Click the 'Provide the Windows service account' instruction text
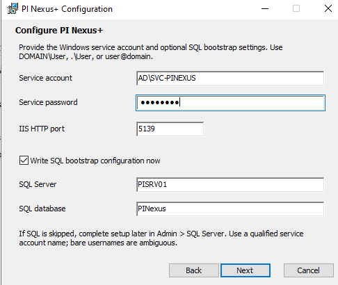This screenshot has height=285, width=338. [x=151, y=52]
